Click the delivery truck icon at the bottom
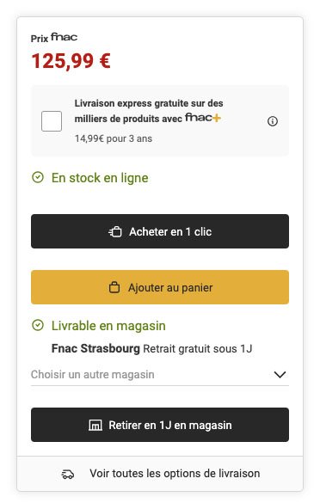 pos(68,474)
